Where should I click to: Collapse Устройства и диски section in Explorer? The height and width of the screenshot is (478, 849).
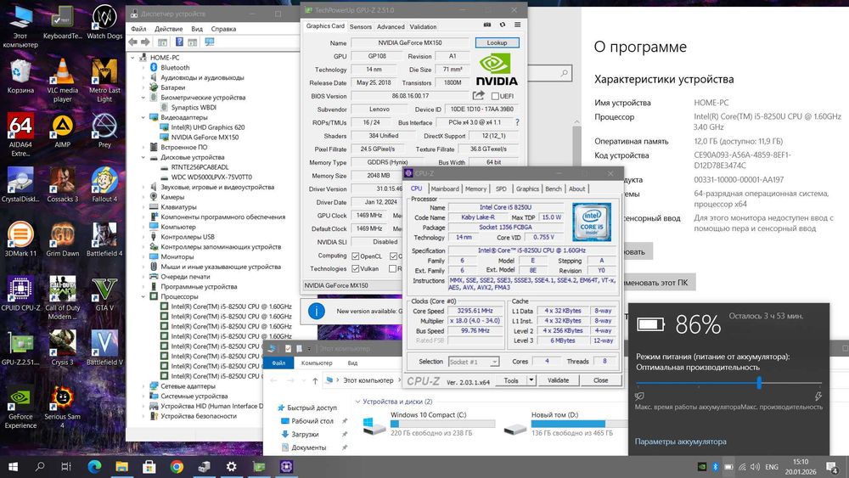358,402
